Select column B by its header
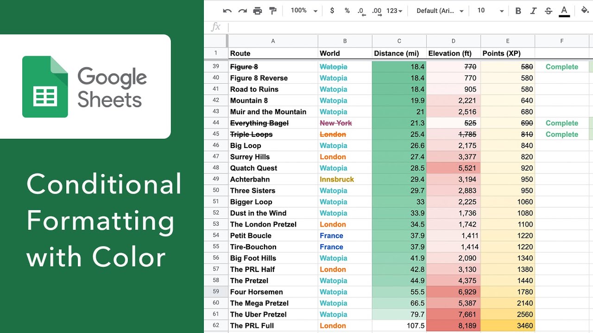 (345, 41)
